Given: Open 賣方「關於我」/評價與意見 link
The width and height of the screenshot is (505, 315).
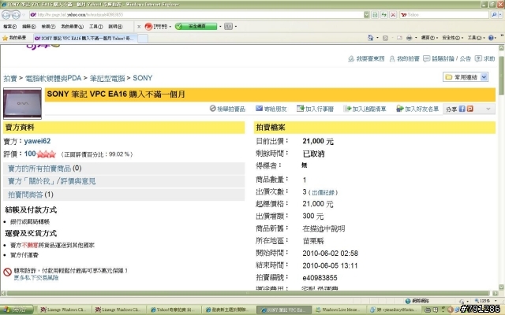Looking at the screenshot, I should [x=51, y=181].
